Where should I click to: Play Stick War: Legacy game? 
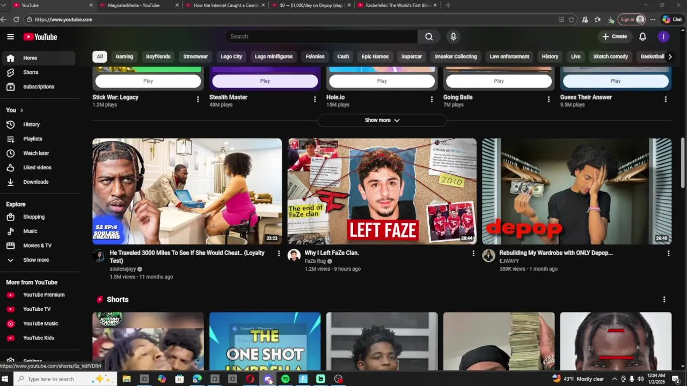pos(148,81)
